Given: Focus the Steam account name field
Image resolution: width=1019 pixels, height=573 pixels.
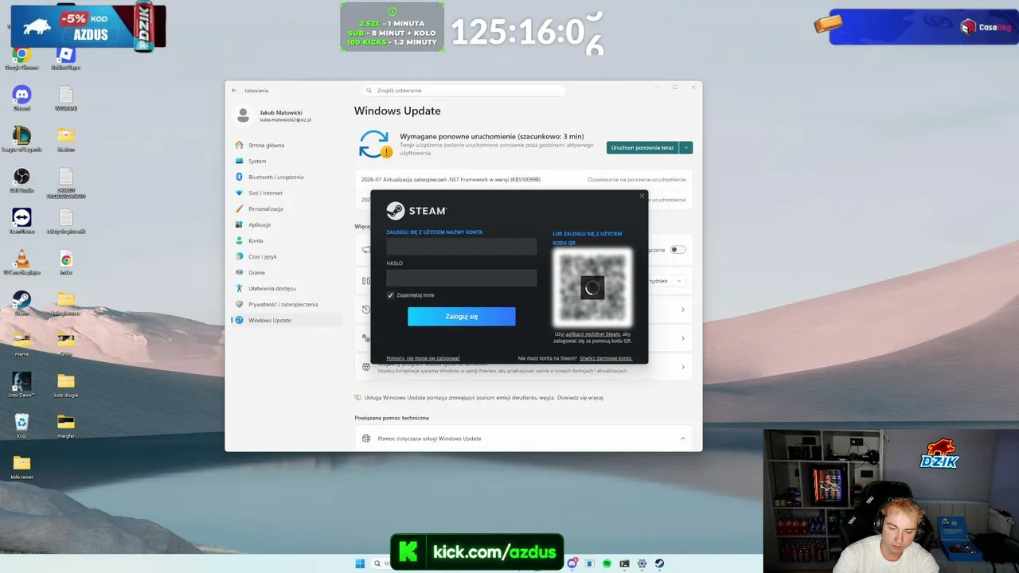Looking at the screenshot, I should [462, 247].
